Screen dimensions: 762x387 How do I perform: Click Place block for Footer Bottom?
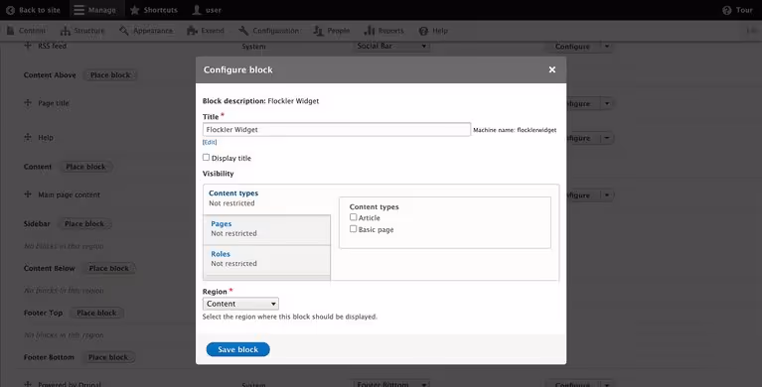click(108, 357)
